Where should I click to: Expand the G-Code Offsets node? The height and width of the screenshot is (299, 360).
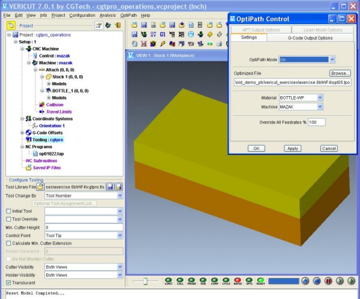(22, 133)
